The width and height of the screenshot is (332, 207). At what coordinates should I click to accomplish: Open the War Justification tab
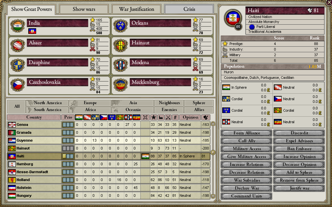click(136, 9)
